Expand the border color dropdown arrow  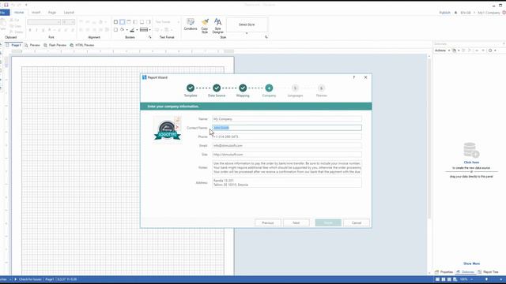[137, 30]
